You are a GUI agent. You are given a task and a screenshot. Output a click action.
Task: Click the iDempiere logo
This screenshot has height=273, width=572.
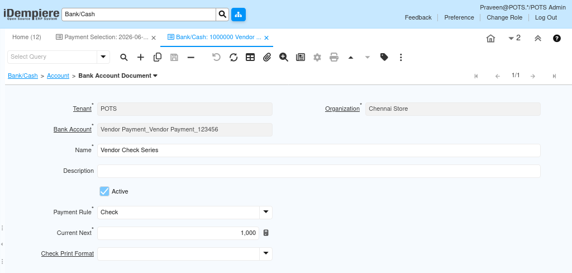(x=31, y=15)
